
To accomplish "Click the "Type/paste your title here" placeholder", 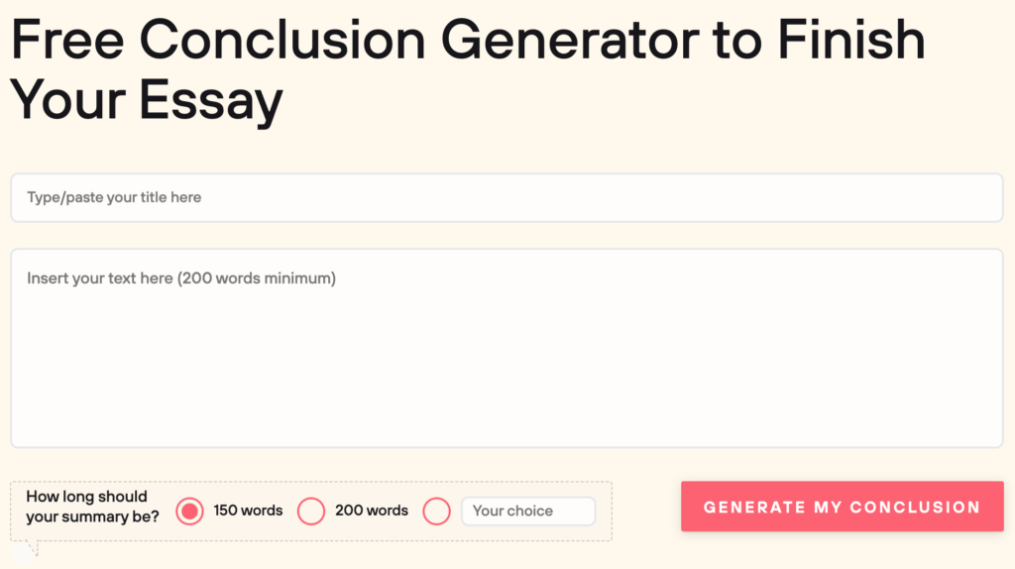I will point(114,197).
